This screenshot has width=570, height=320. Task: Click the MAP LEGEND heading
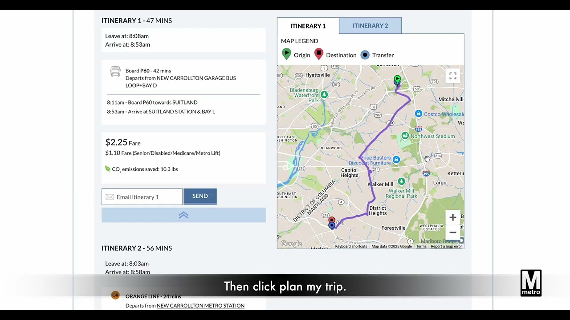pos(300,41)
